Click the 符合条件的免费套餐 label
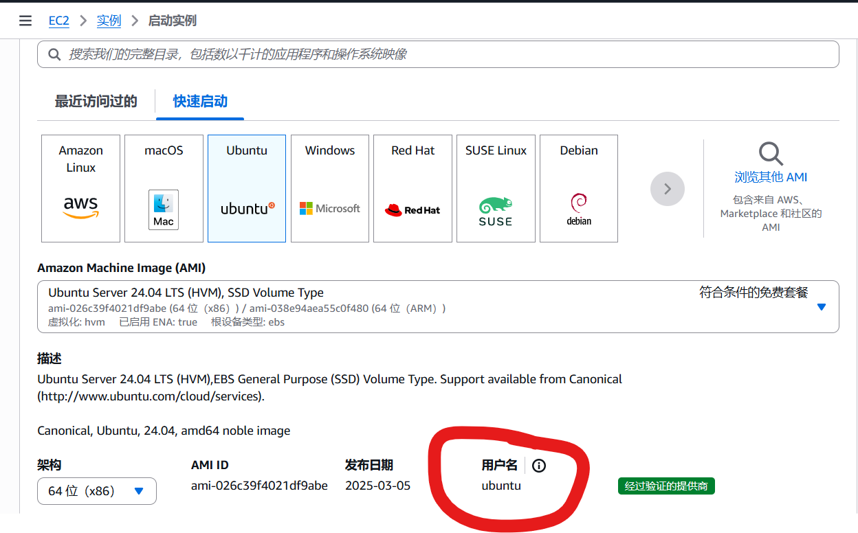 pyautogui.click(x=753, y=293)
